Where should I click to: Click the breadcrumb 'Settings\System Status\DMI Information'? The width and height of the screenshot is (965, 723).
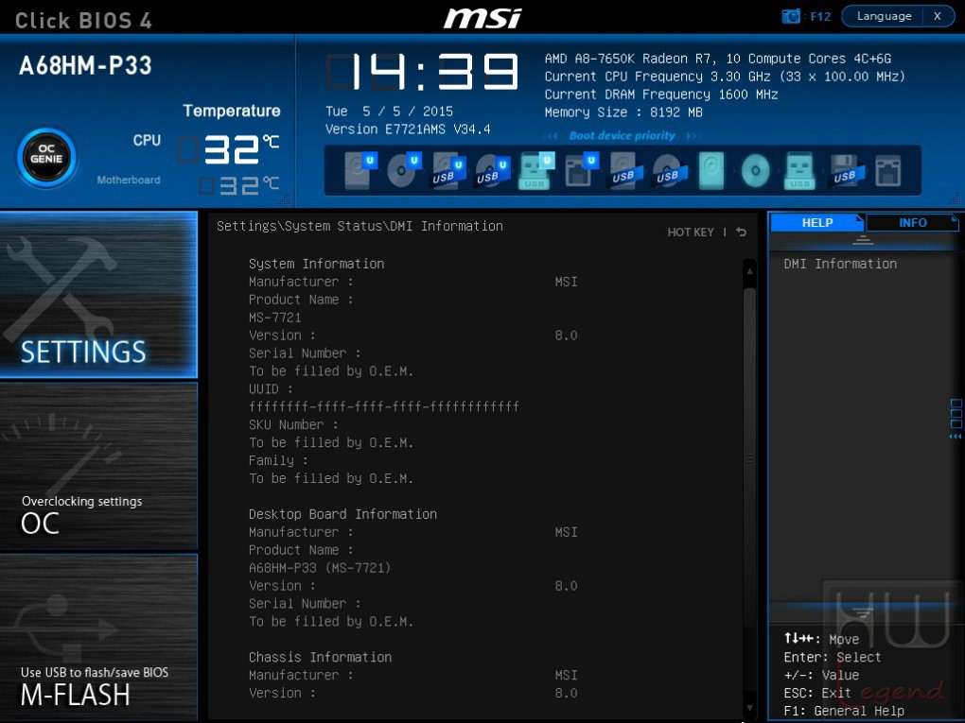coord(360,226)
